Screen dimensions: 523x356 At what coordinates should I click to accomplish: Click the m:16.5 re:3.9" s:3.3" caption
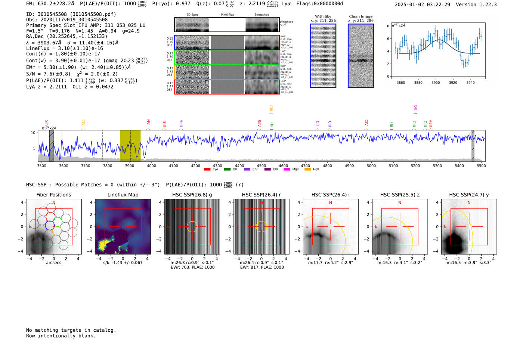point(469,263)
